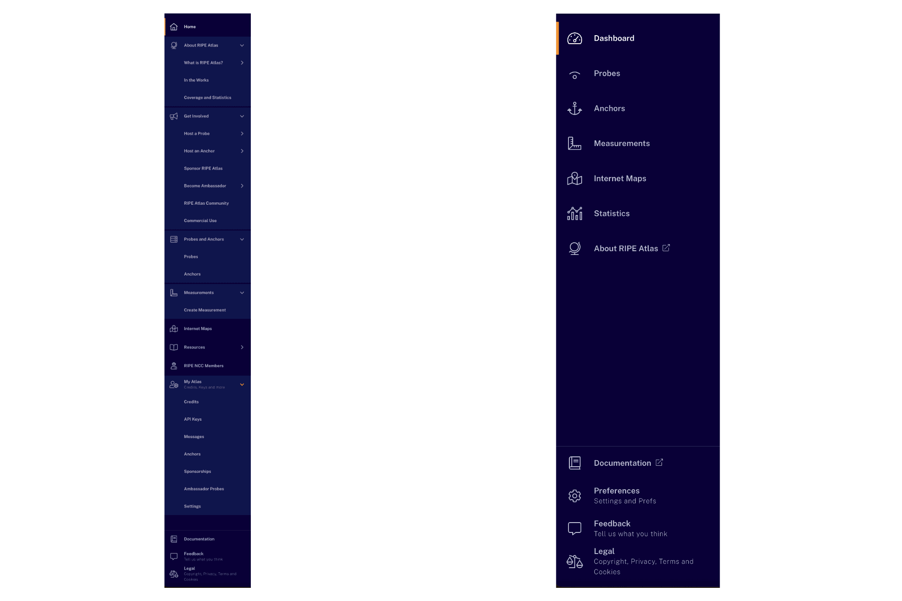
Task: Click the Feedback speech bubble icon
Action: click(x=574, y=528)
